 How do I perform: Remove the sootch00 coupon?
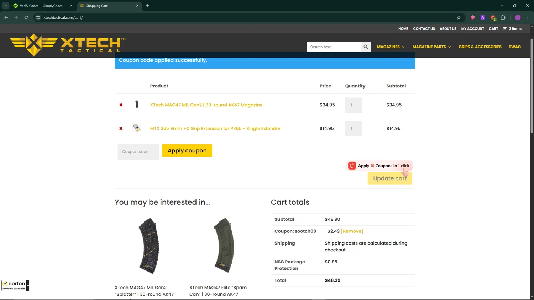[x=352, y=231]
